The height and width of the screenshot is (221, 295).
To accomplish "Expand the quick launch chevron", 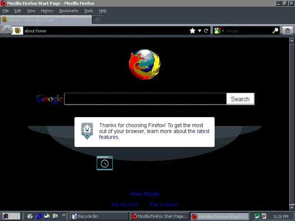I will coord(63,215).
